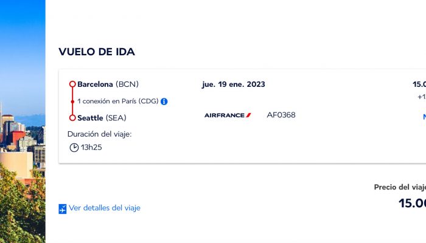Viewport: 426px width, 243px height.
Task: Select flight number AF0368
Action: click(x=281, y=115)
